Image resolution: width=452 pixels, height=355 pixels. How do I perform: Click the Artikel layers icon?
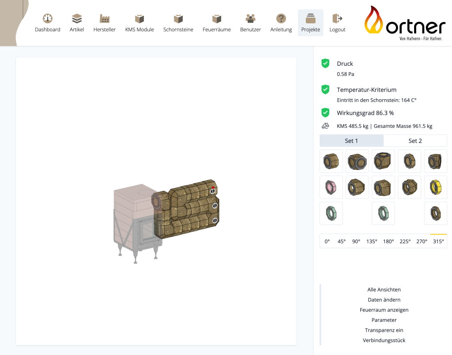point(77,19)
